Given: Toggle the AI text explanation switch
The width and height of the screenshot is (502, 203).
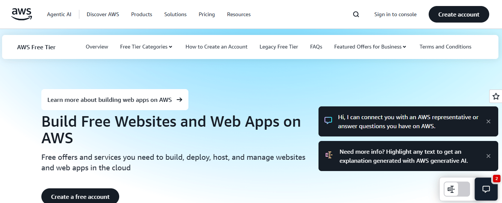Looking at the screenshot, I should coord(457,189).
